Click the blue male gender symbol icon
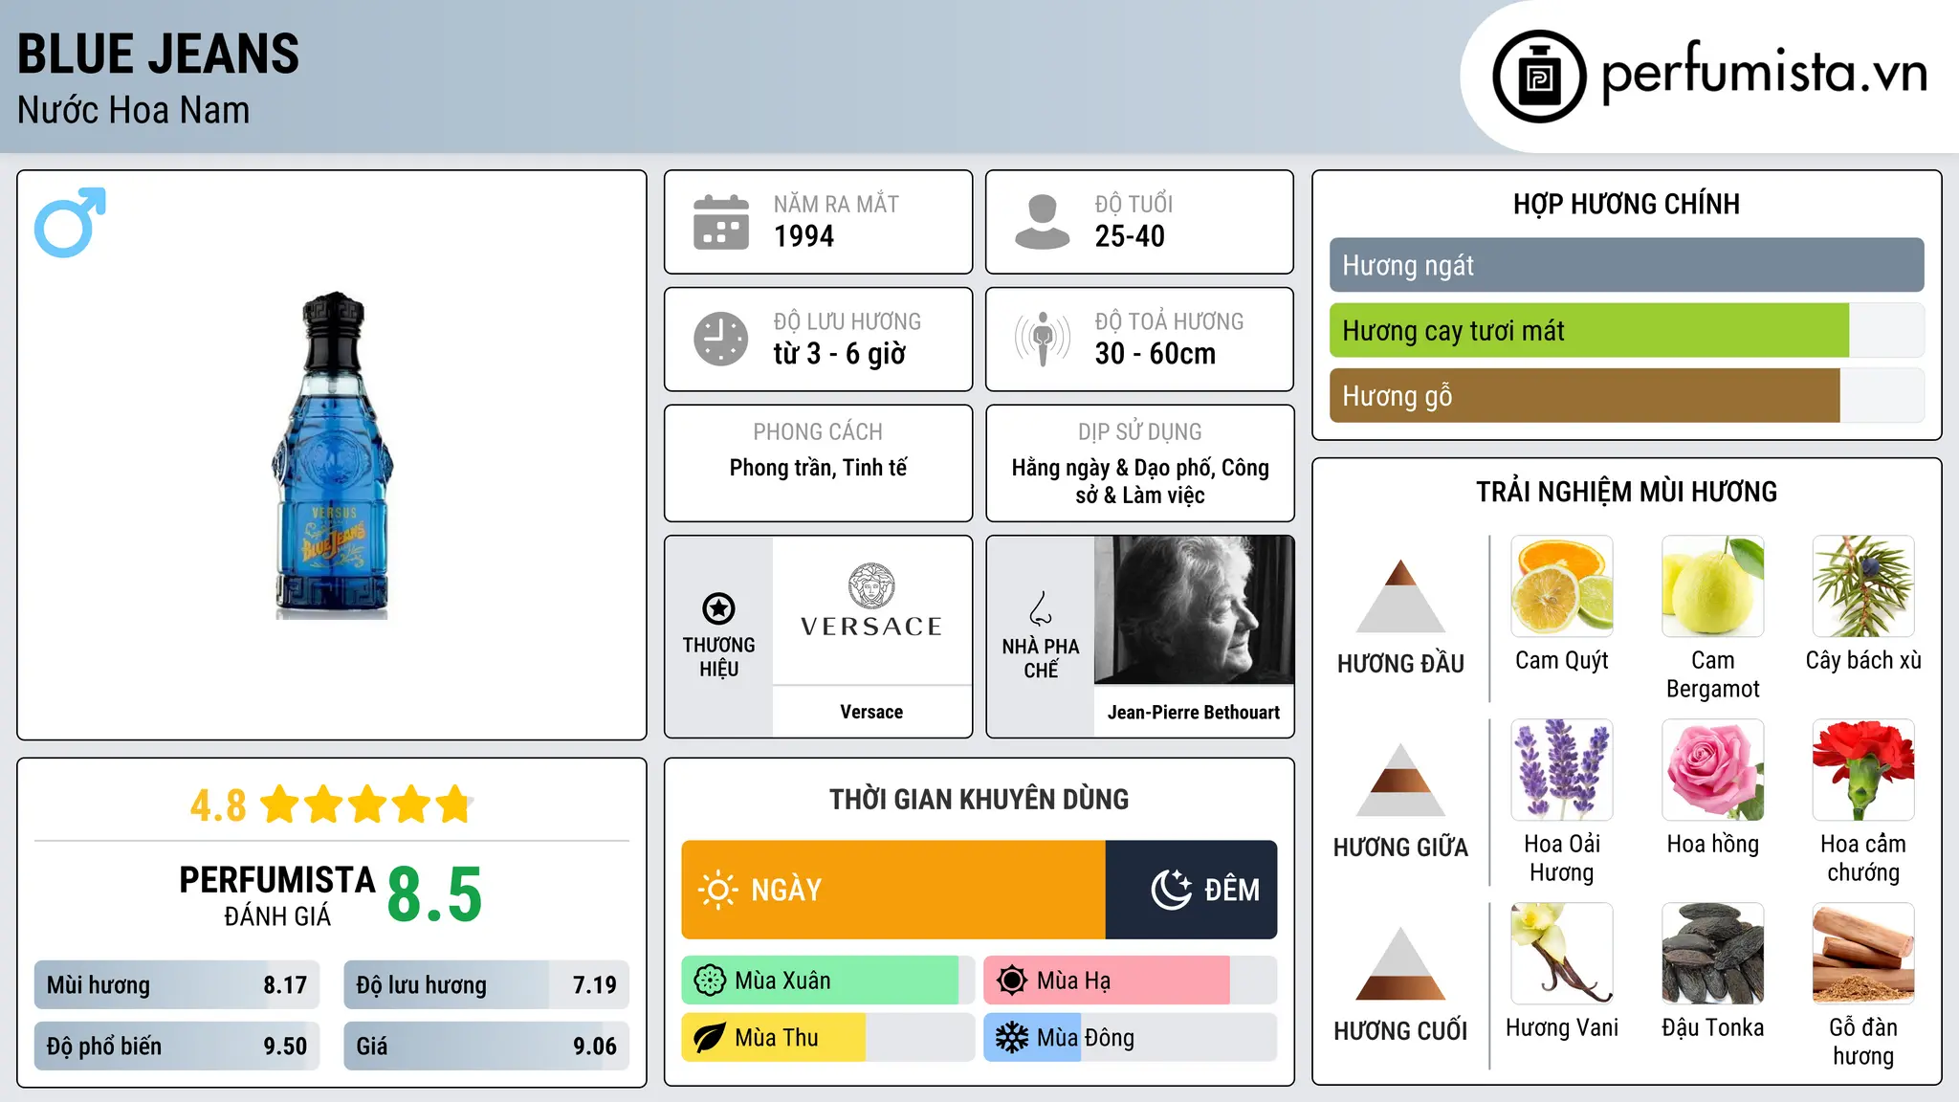The width and height of the screenshot is (1959, 1102). (70, 222)
